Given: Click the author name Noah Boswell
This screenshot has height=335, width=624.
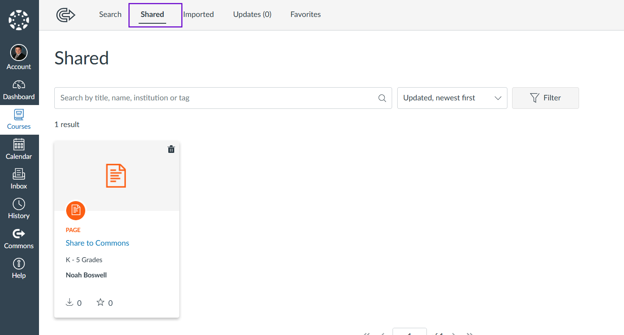Looking at the screenshot, I should pos(86,275).
